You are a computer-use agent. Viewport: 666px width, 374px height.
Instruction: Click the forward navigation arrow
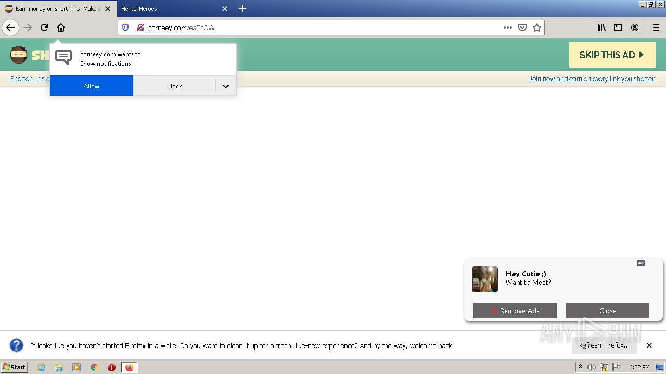[28, 28]
